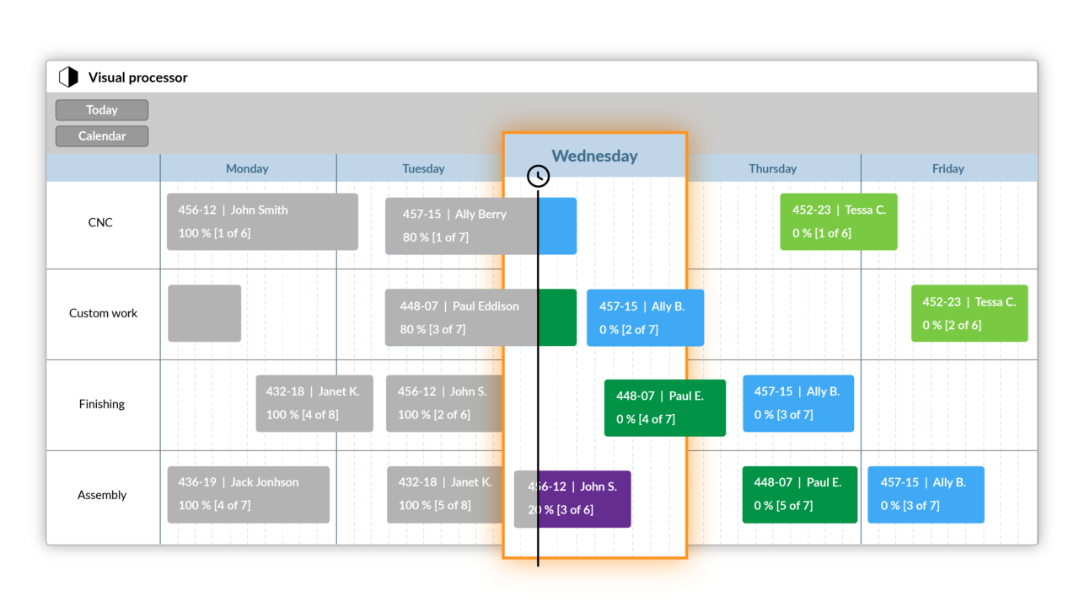Click the Assembly row label

[102, 495]
